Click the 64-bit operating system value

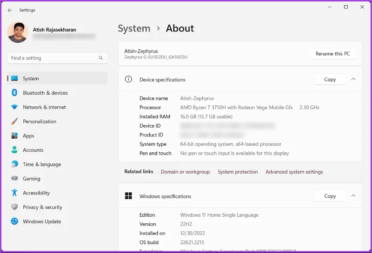point(231,144)
